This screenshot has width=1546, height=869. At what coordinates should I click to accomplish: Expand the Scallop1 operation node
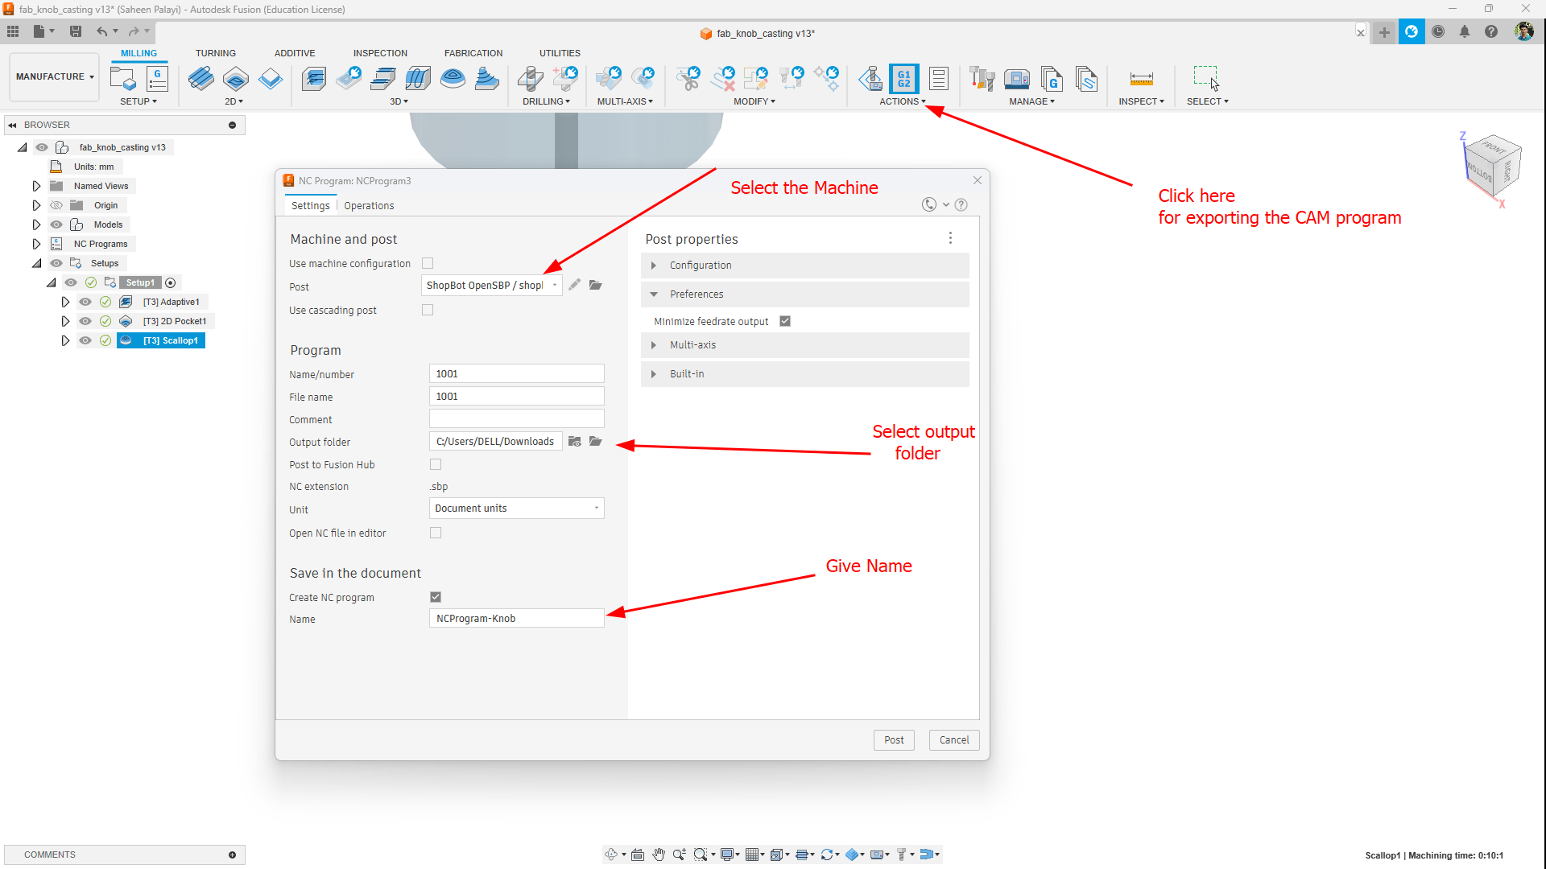[x=65, y=340]
